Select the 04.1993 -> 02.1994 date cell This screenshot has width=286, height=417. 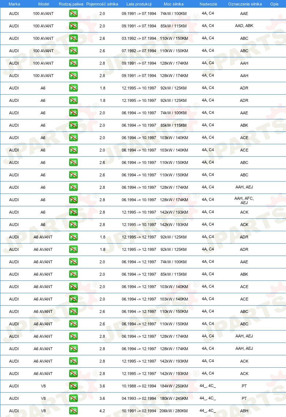139,398
